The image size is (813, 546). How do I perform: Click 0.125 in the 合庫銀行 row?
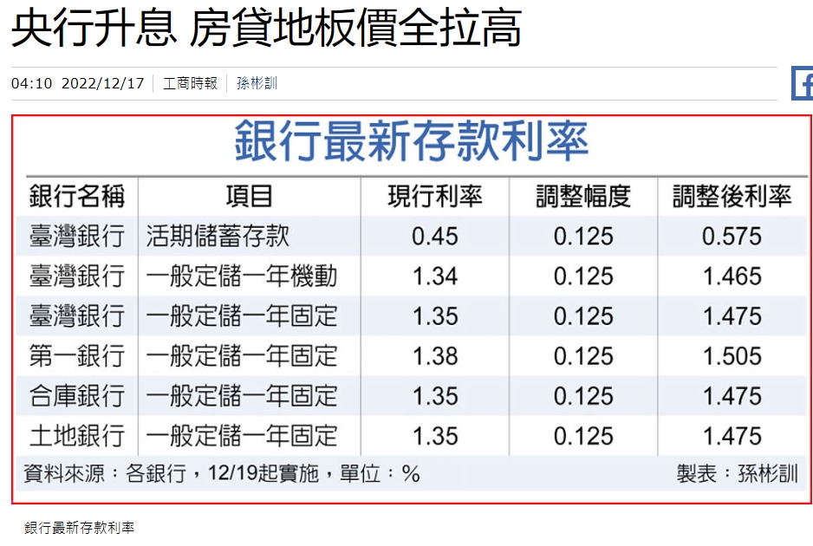pyautogui.click(x=583, y=396)
